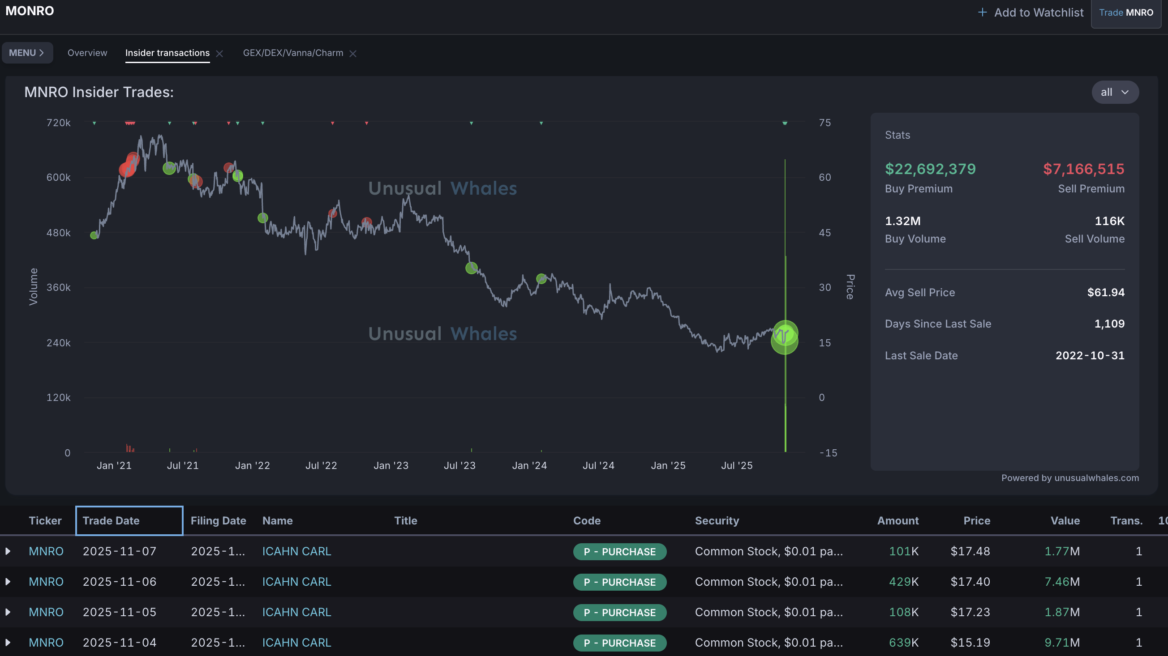Expand the 2025-11-07 MNRO trade row
Screen dimensions: 1168x656
[8, 551]
